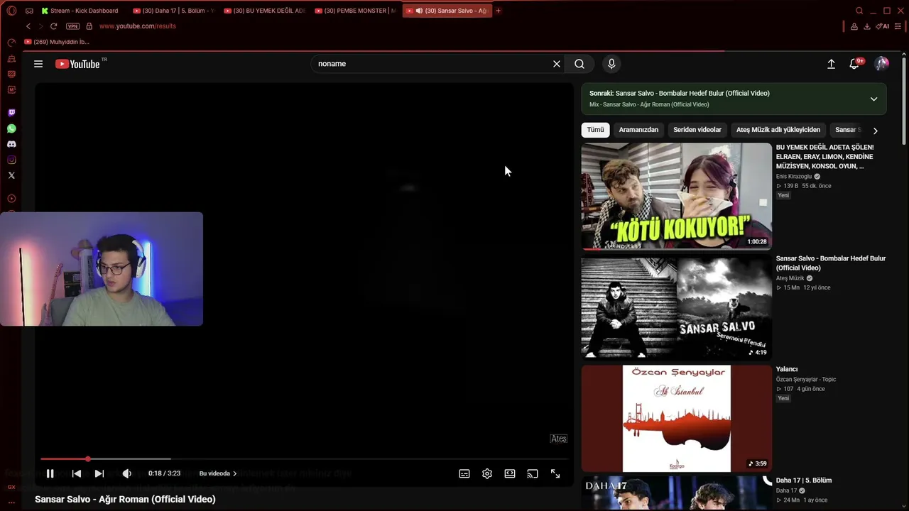909x511 pixels.
Task: Select the 'Seriden videolar' filter chip
Action: click(x=697, y=130)
